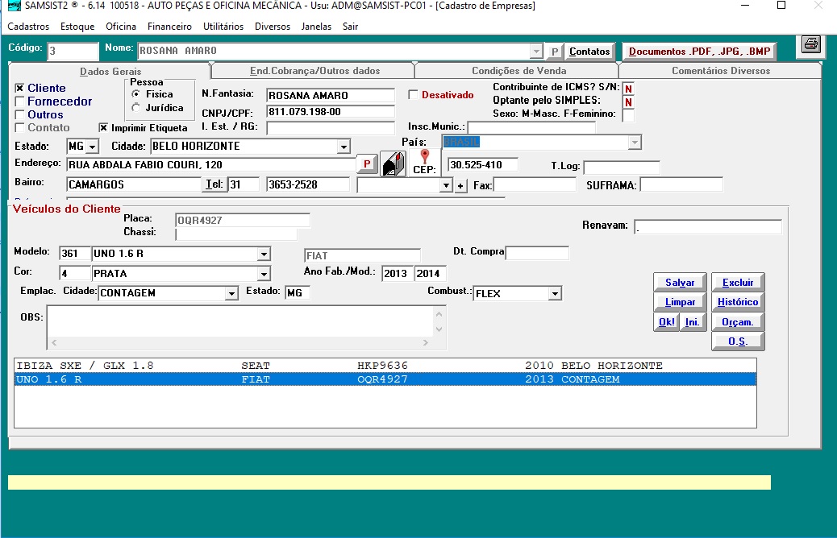Click the Chassi input field
837x538 pixels.
(x=236, y=234)
